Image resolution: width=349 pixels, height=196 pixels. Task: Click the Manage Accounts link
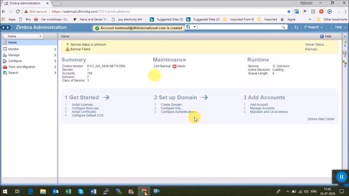click(262, 108)
